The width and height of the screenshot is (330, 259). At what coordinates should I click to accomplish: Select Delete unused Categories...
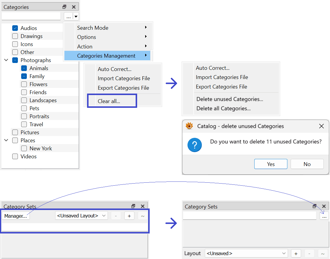pos(231,99)
